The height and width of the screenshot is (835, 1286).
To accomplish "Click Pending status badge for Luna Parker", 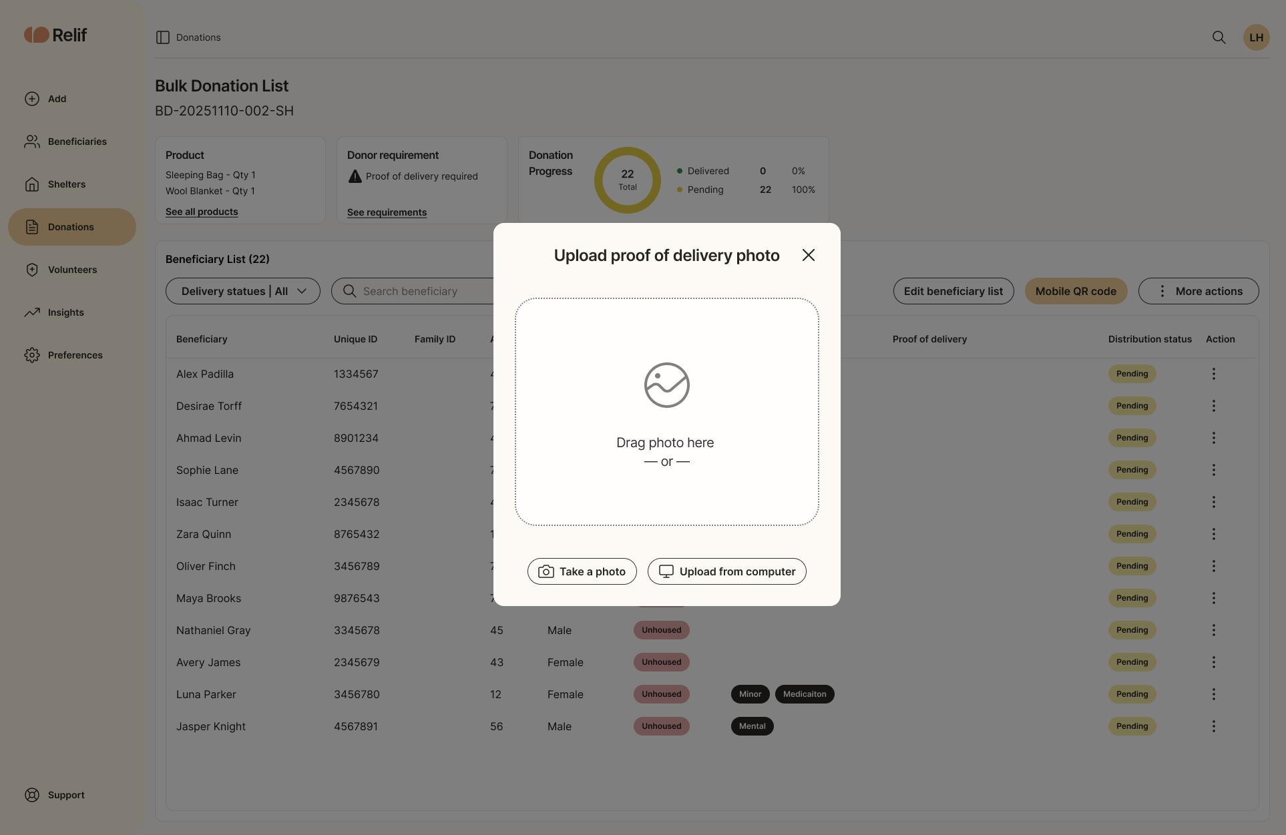I will 1132,694.
